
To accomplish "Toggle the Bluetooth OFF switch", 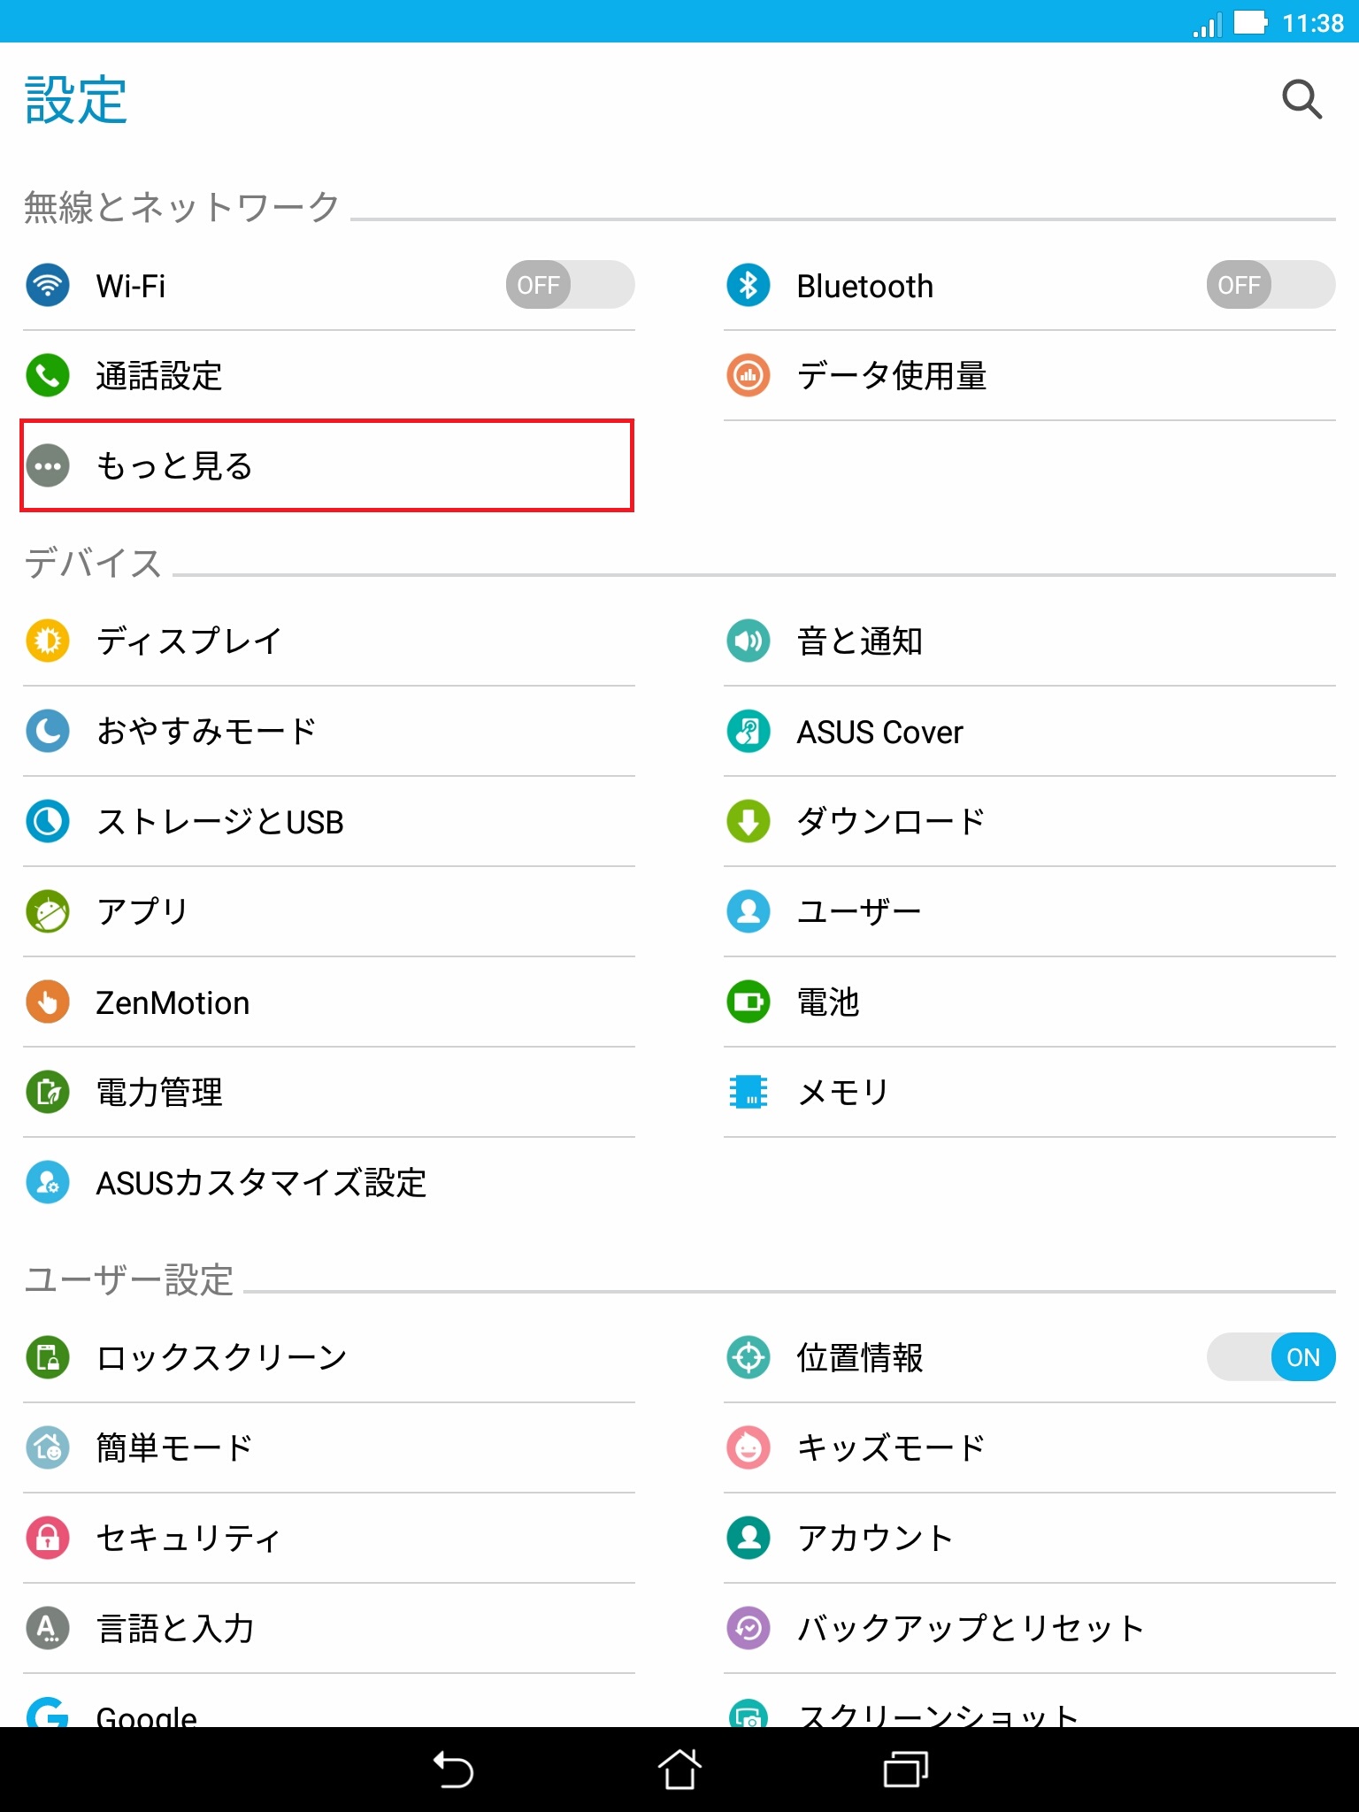I will (x=1271, y=285).
